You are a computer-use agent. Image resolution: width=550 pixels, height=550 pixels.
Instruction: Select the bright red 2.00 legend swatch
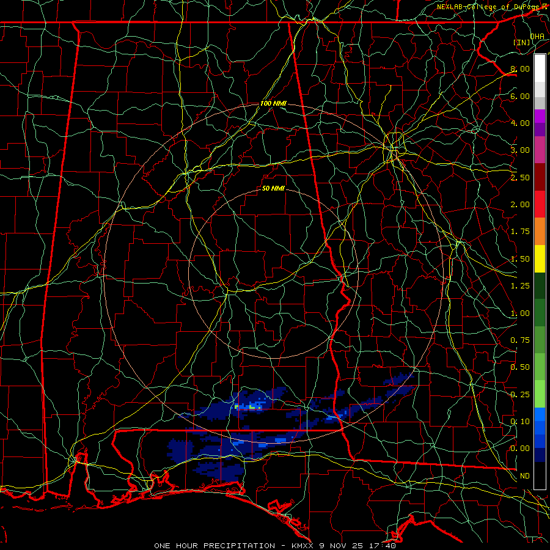[540, 204]
